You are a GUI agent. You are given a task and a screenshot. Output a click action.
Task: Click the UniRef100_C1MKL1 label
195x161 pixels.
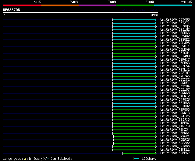click(x=175, y=150)
